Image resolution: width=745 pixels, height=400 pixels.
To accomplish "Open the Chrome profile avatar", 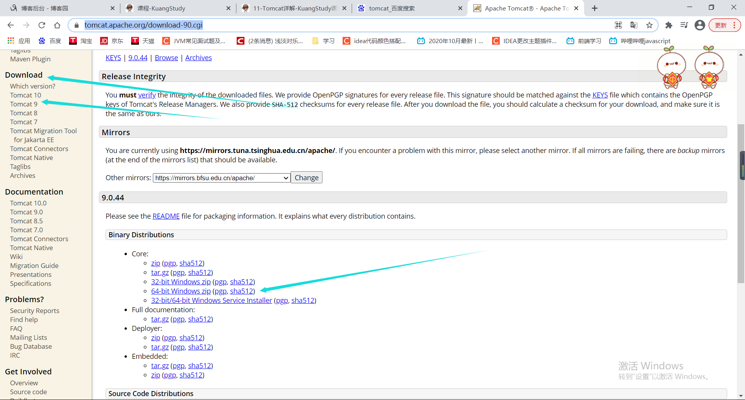I will tap(700, 25).
